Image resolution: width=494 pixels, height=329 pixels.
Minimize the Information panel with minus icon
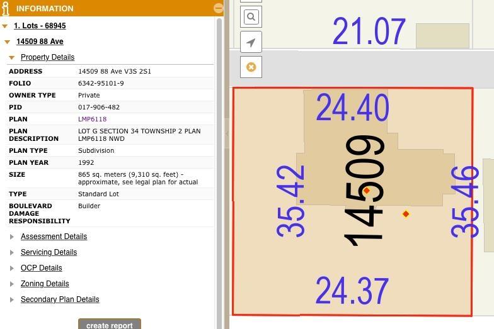pos(218,8)
